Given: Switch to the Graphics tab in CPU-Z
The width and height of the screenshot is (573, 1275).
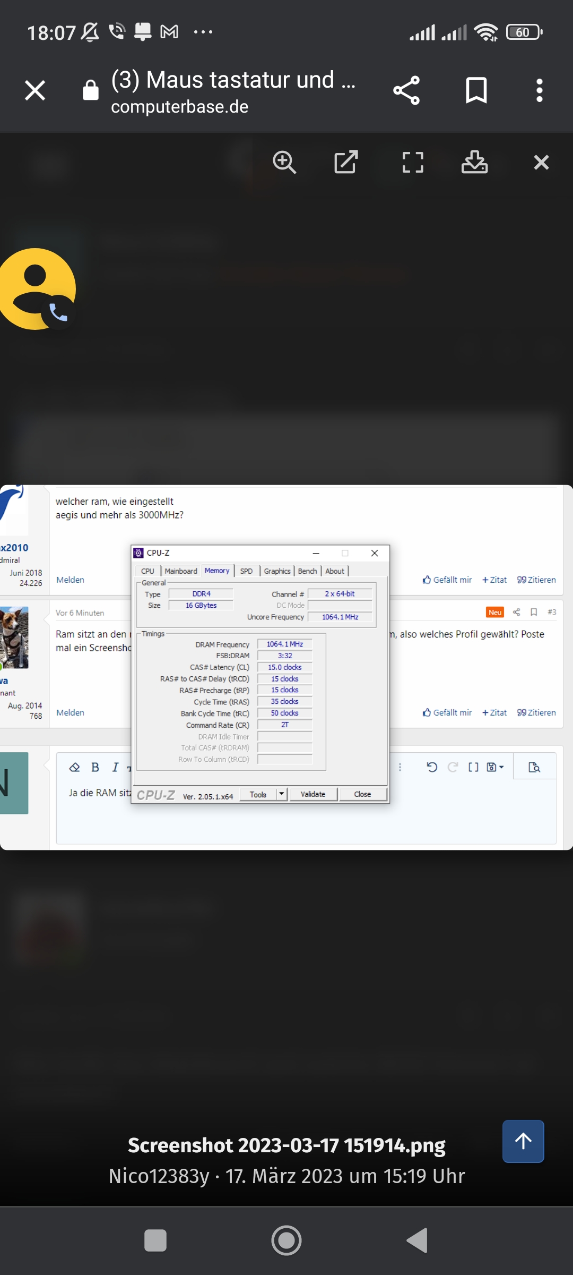Looking at the screenshot, I should [x=277, y=571].
